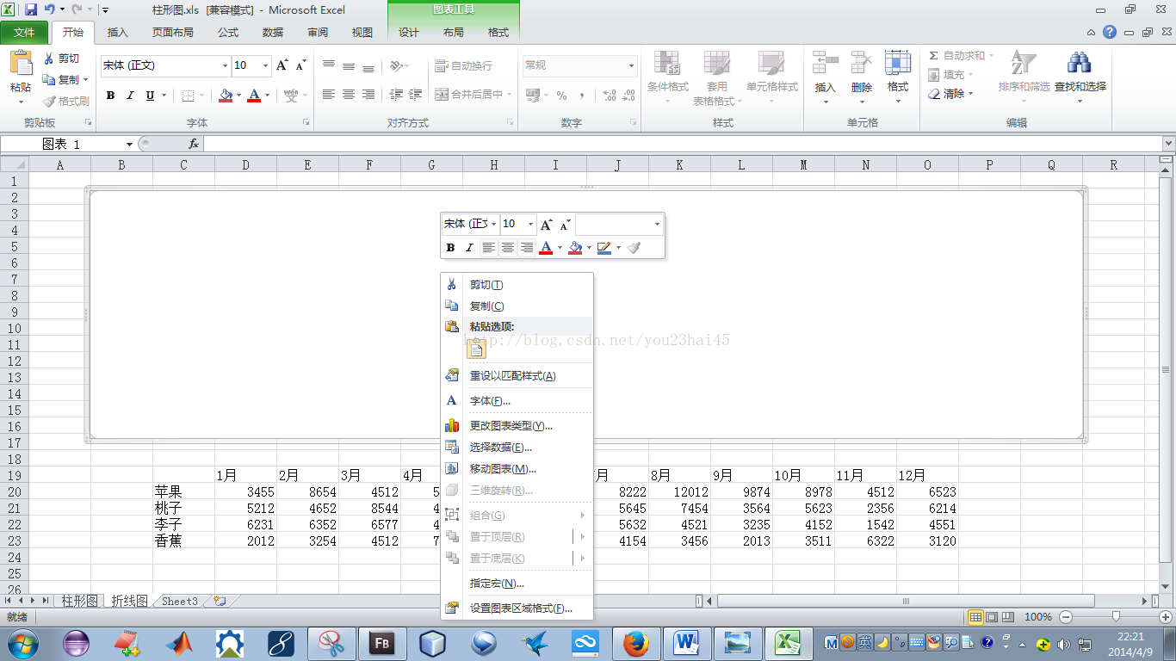
Task: Expand the formula bar chevron
Action: click(1168, 144)
